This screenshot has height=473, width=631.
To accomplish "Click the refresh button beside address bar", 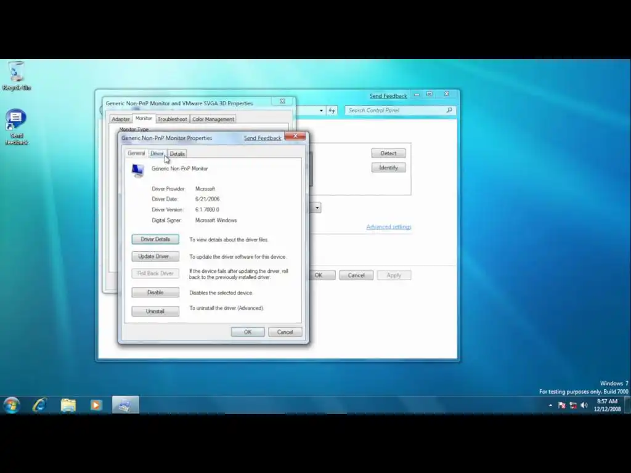I will (x=332, y=110).
